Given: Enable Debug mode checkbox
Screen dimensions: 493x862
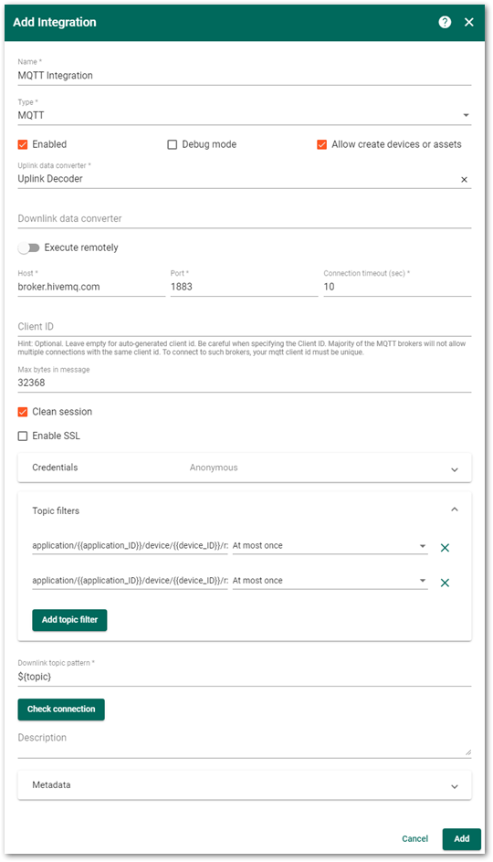Looking at the screenshot, I should click(172, 144).
